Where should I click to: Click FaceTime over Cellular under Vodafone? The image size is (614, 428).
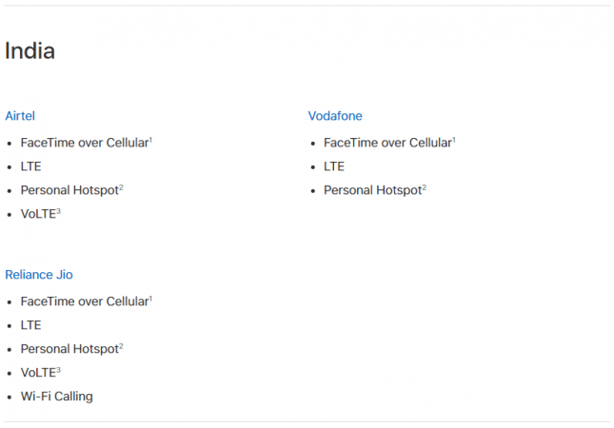386,143
